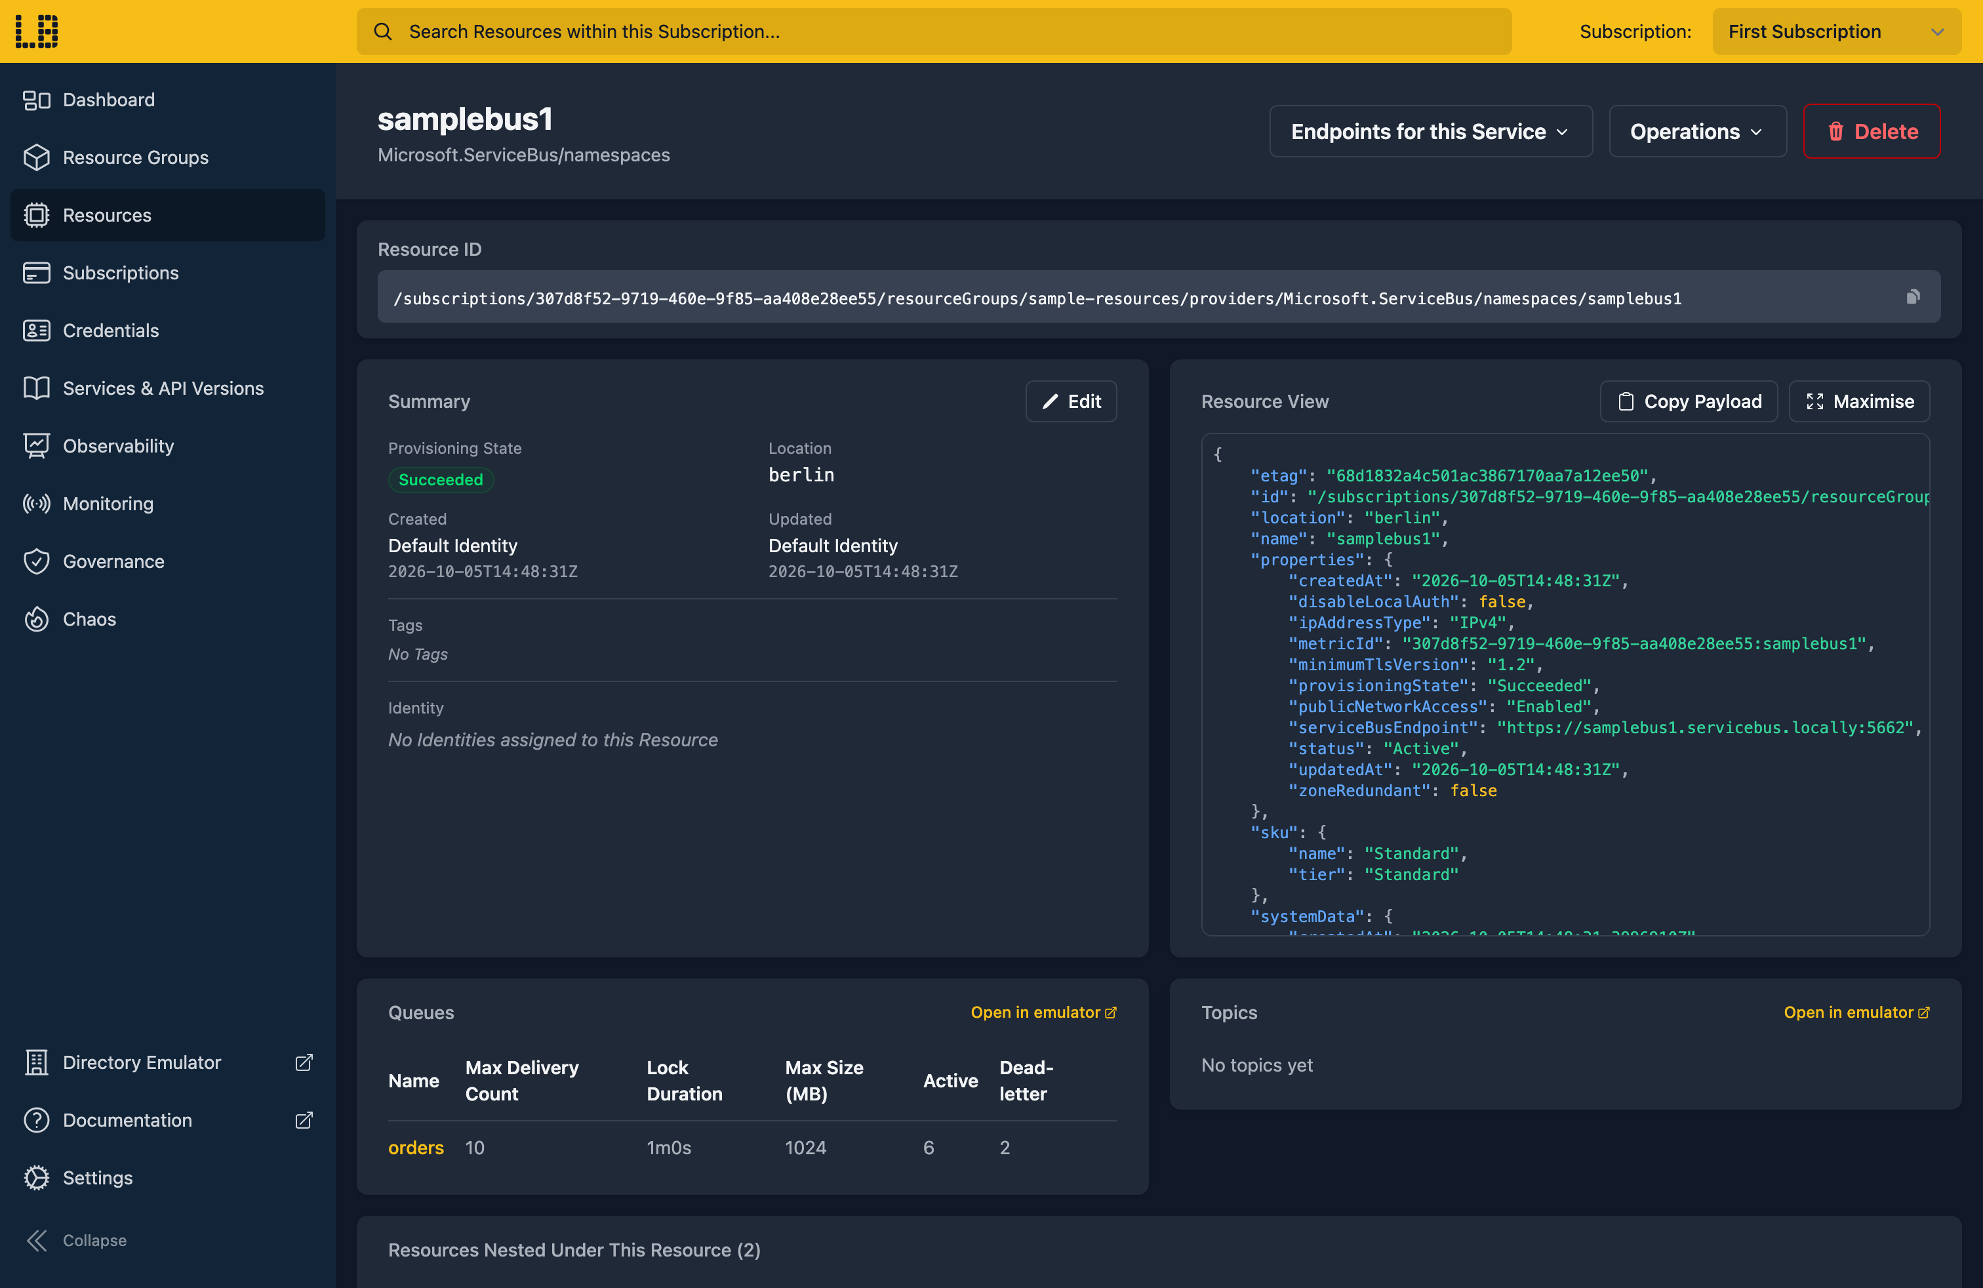Open the First Subscription dropdown
The image size is (1983, 1288).
[1836, 31]
